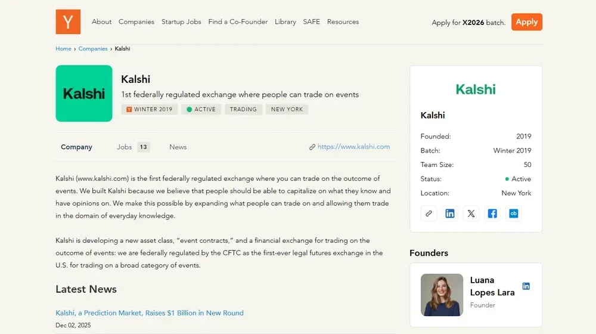Click the Kalshi current-page breadcrumb text
The width and height of the screenshot is (596, 334).
tap(122, 49)
